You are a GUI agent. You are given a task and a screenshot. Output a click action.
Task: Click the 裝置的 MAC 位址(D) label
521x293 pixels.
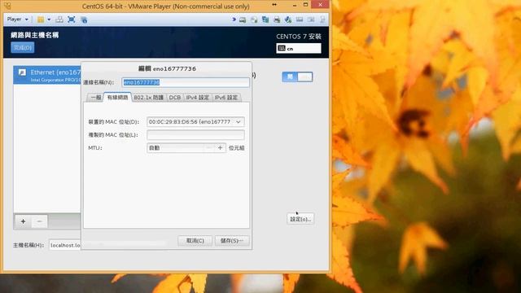coord(113,122)
